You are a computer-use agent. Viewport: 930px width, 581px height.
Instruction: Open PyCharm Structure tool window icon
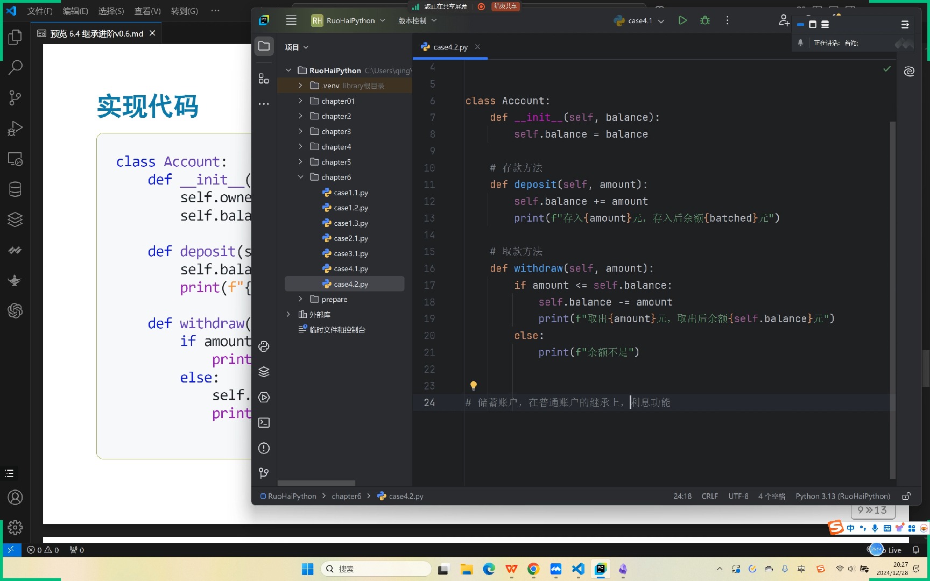(x=264, y=79)
